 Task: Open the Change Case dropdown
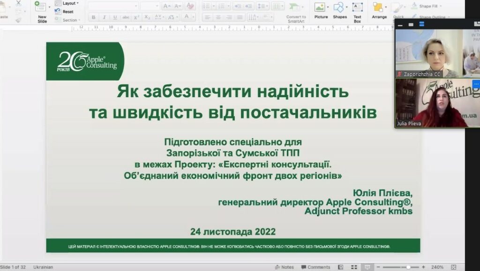pyautogui.click(x=172, y=17)
